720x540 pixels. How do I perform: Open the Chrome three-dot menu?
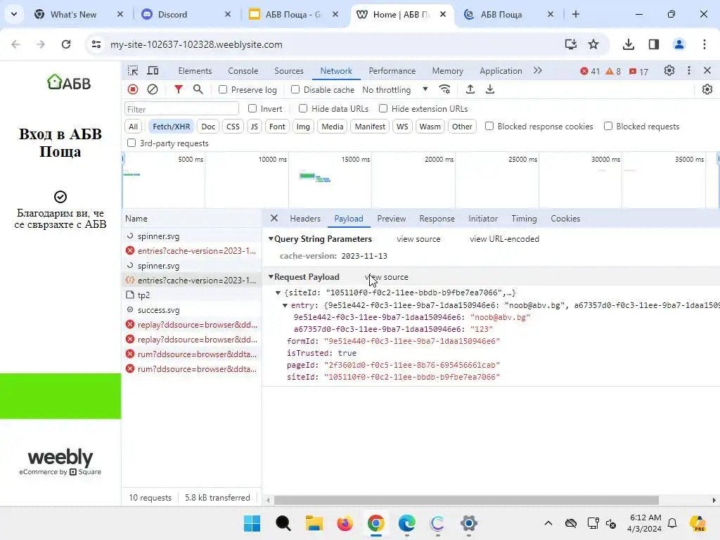705,44
